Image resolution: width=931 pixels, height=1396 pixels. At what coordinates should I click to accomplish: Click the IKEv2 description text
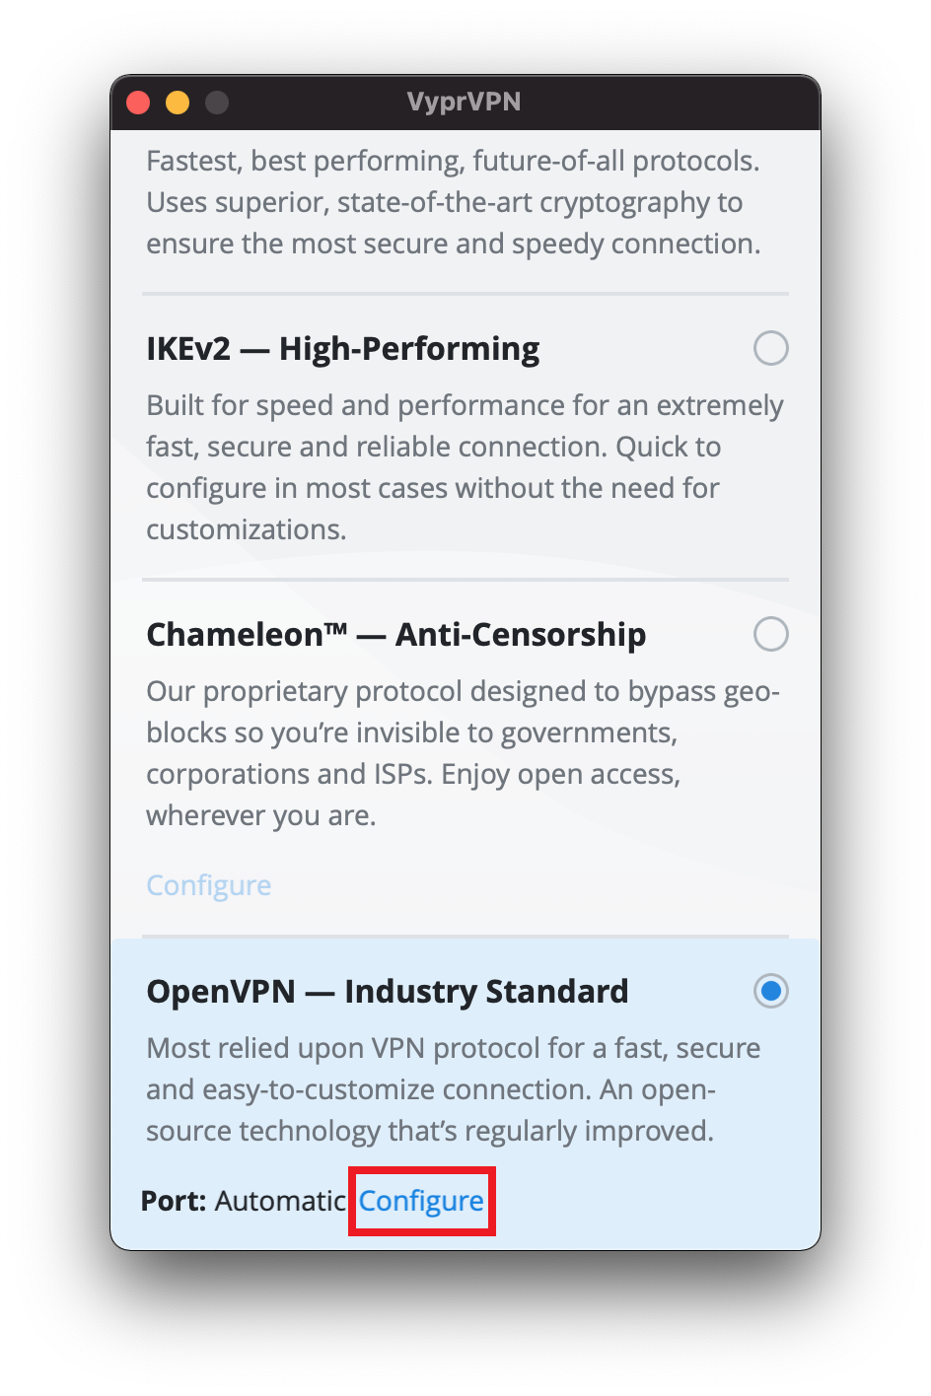pyautogui.click(x=465, y=466)
